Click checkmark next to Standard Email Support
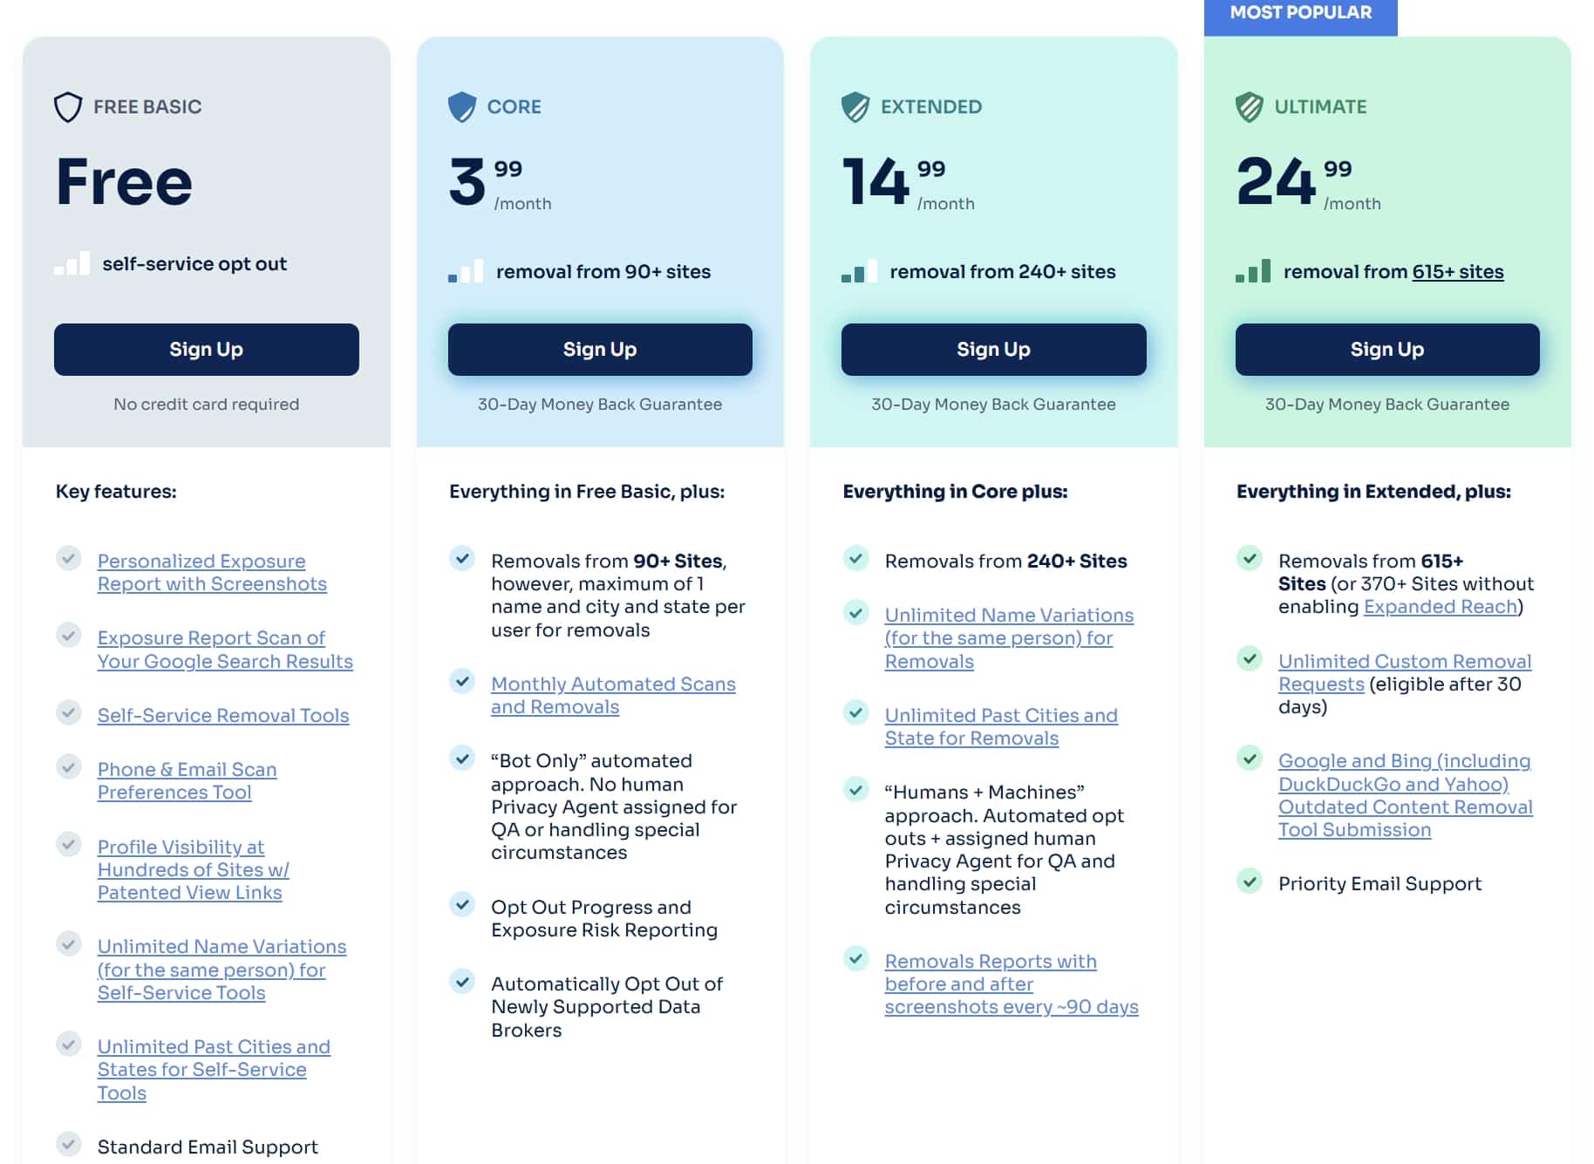 pyautogui.click(x=69, y=1144)
